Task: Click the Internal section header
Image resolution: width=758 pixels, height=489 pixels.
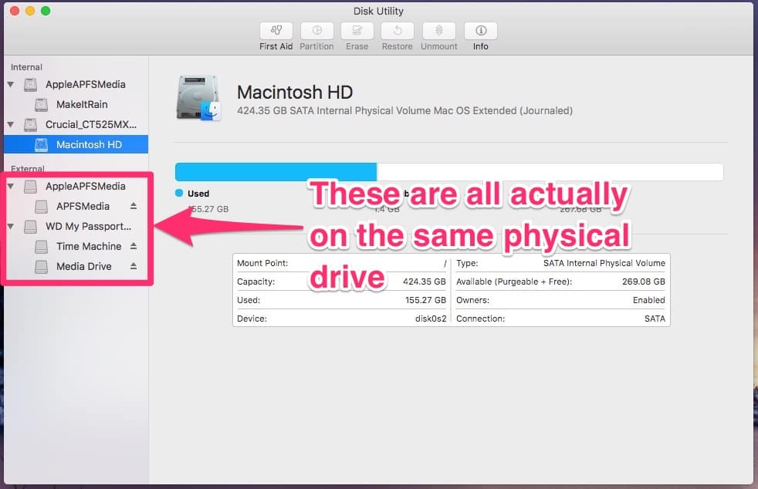Action: coord(26,67)
